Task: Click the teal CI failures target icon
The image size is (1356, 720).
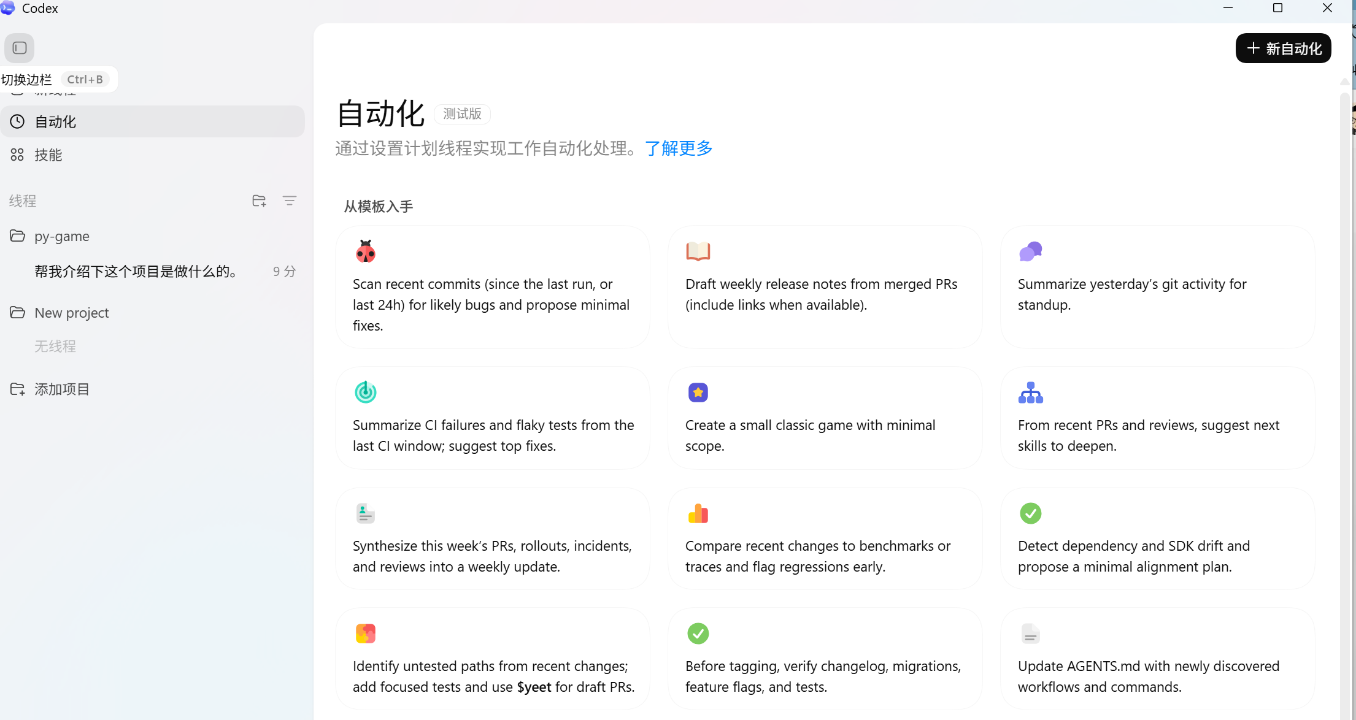Action: click(365, 392)
